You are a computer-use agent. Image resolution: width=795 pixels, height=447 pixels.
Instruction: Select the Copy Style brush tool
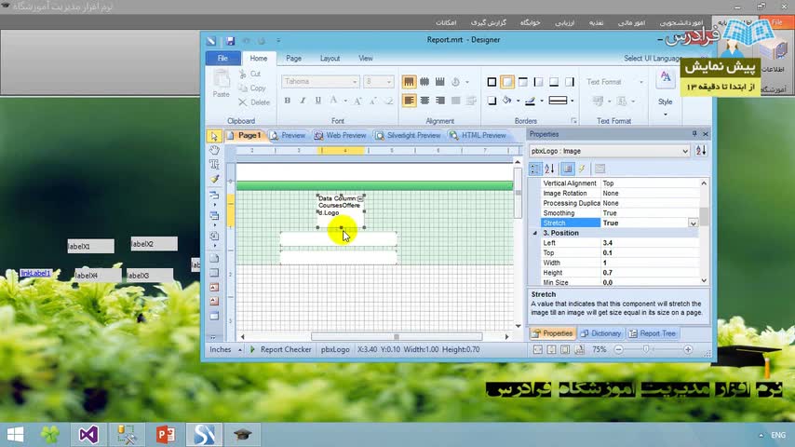[214, 179]
